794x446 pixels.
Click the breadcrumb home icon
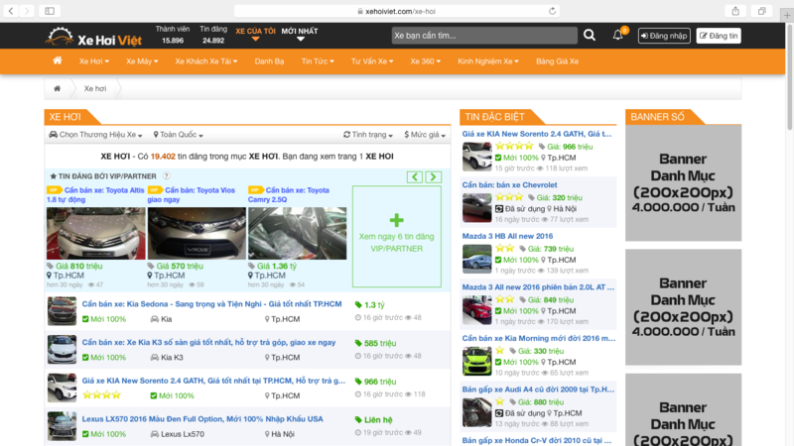(58, 88)
